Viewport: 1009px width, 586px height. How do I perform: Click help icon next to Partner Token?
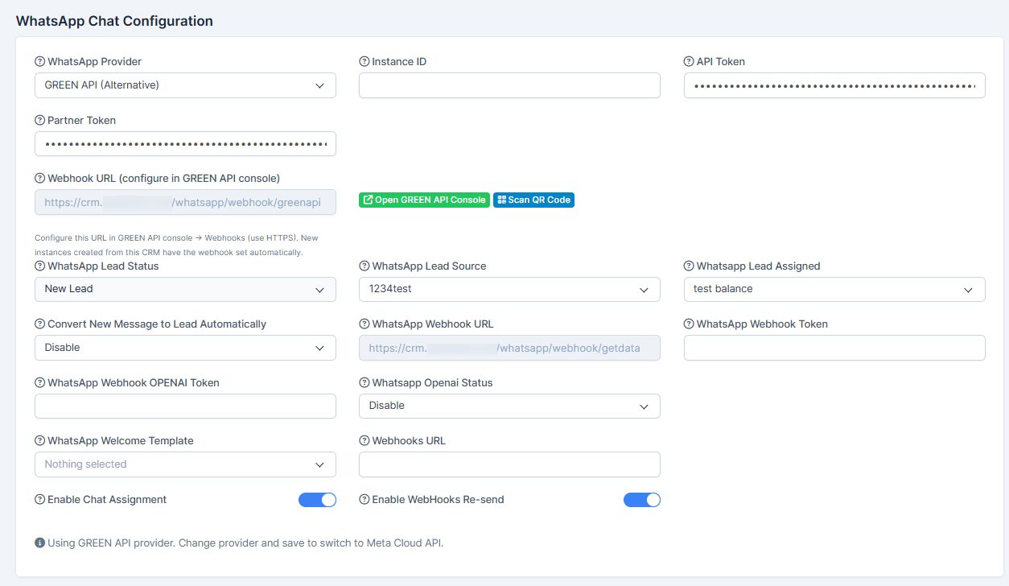point(40,121)
